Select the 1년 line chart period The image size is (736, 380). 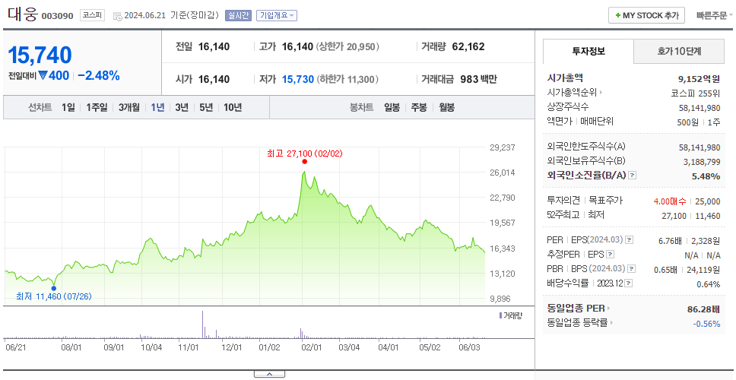point(157,107)
